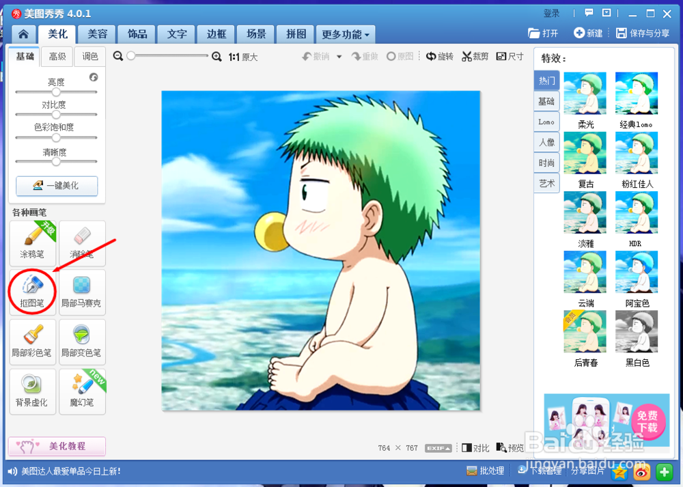Open the 尺寸 resize tool
This screenshot has height=487, width=683.
click(510, 56)
